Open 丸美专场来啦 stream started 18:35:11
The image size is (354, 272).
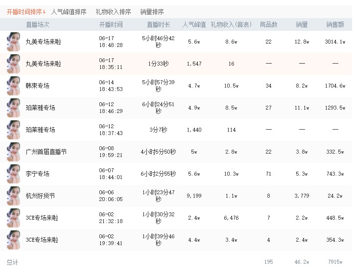coord(44,64)
